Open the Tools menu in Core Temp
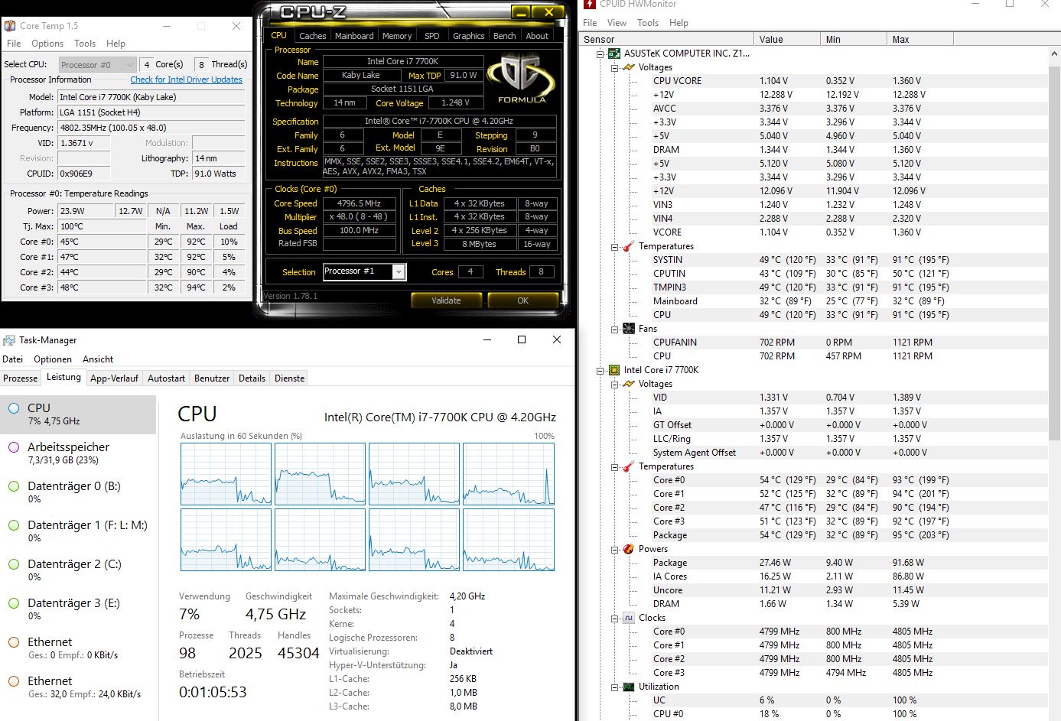The height and width of the screenshot is (721, 1061). [x=85, y=44]
